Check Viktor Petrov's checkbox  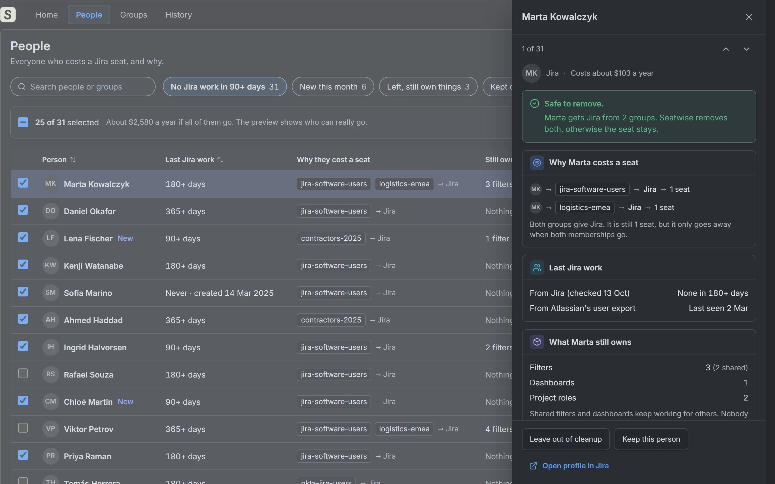[x=23, y=428]
